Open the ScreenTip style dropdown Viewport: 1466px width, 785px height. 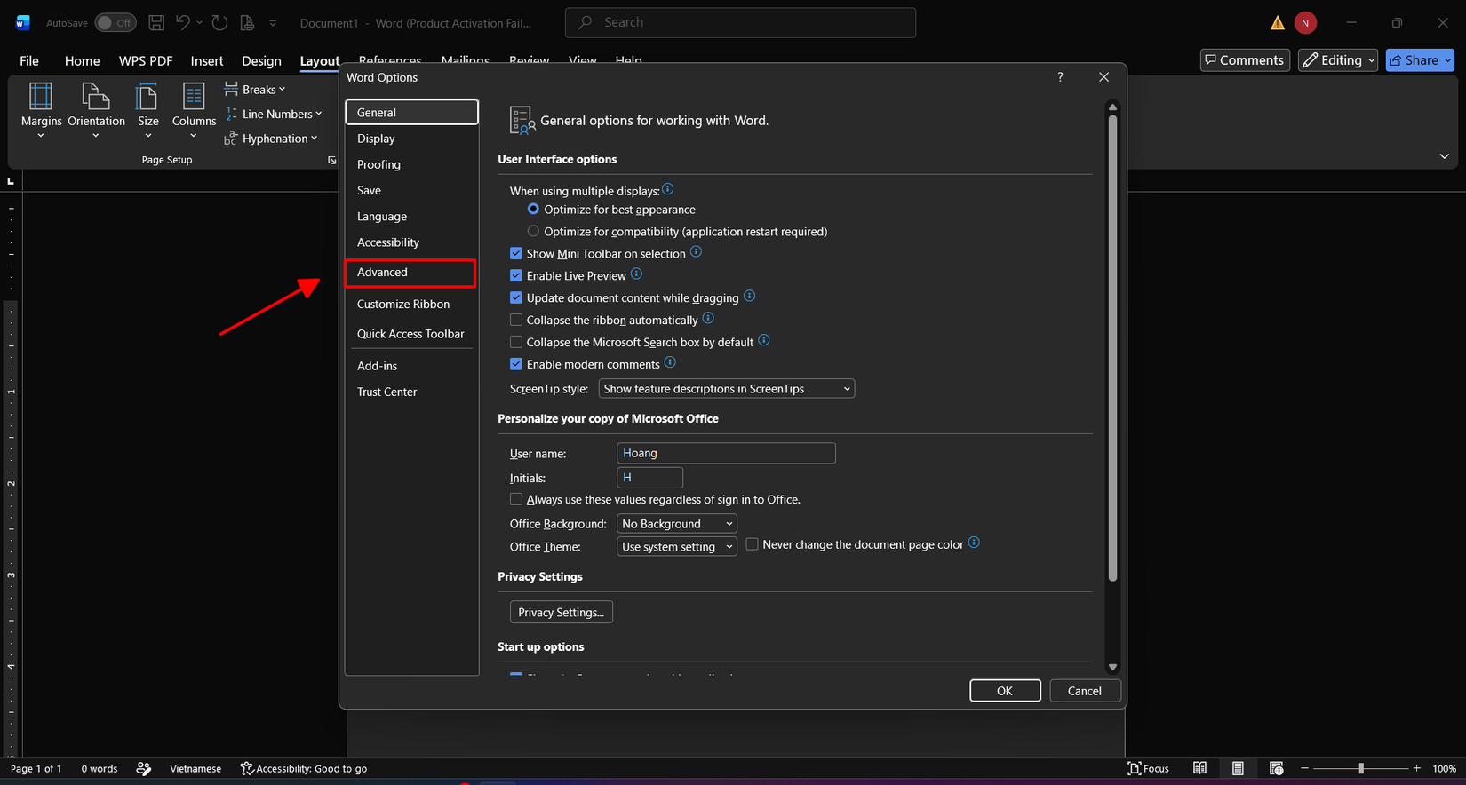pyautogui.click(x=727, y=389)
